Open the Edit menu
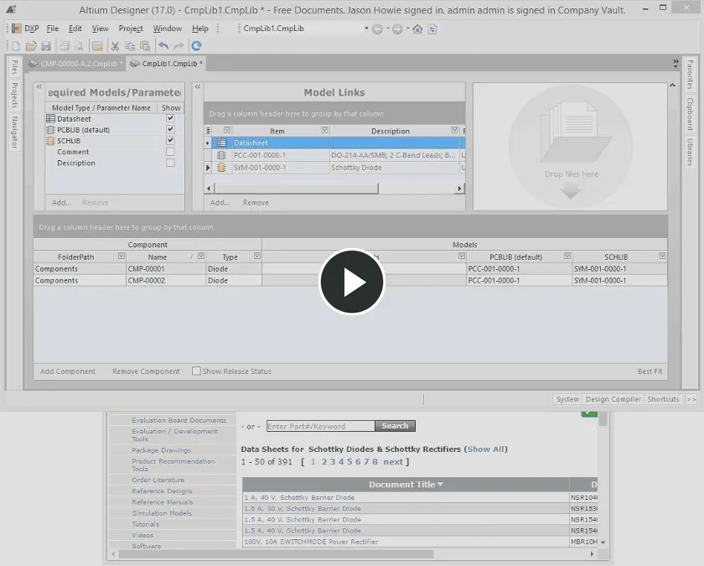 [x=75, y=29]
